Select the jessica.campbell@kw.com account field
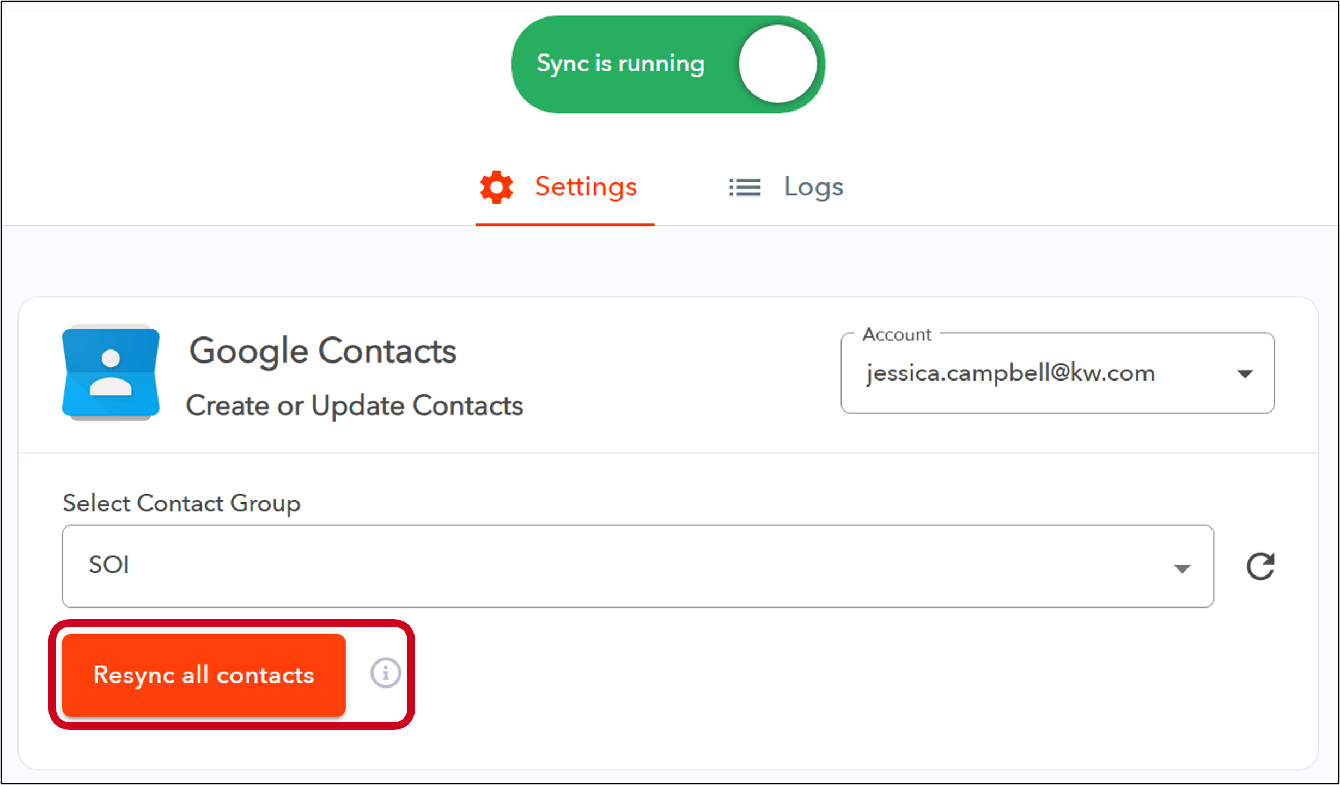The width and height of the screenshot is (1340, 785). point(1057,373)
